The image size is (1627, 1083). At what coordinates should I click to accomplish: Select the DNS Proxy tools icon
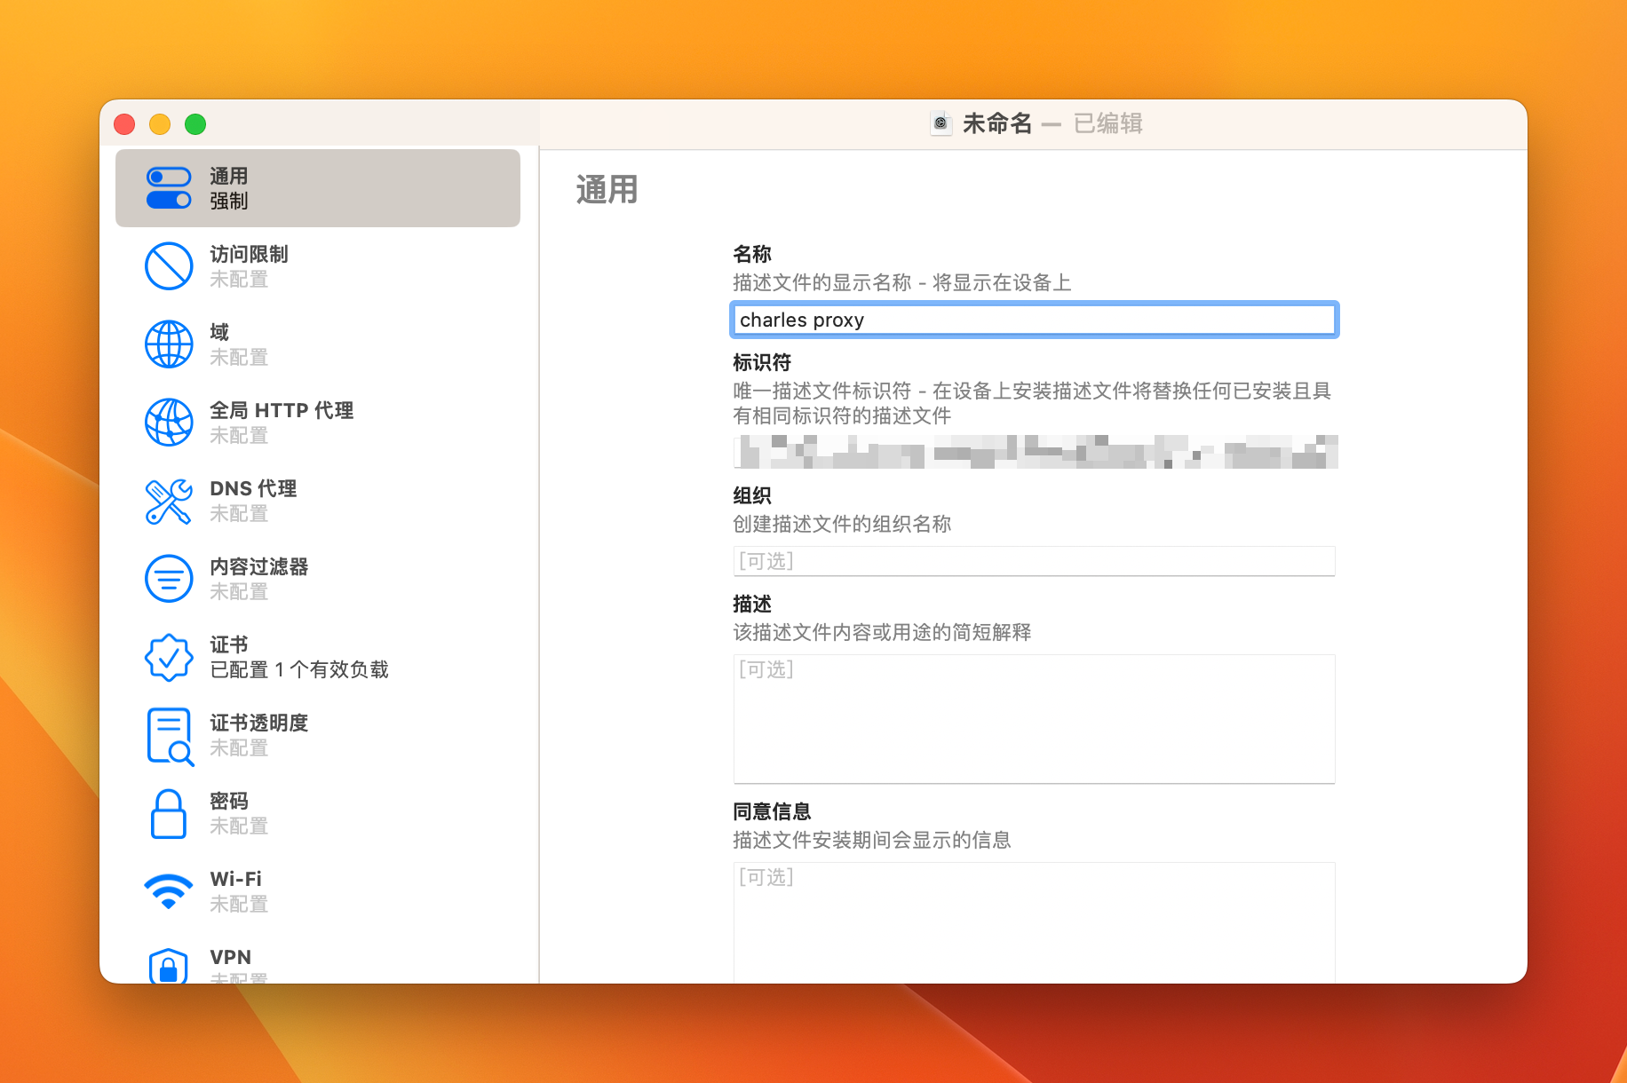169,501
